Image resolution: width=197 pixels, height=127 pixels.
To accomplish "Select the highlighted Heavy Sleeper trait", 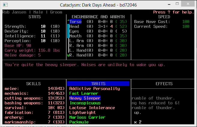I will coord(85,98).
